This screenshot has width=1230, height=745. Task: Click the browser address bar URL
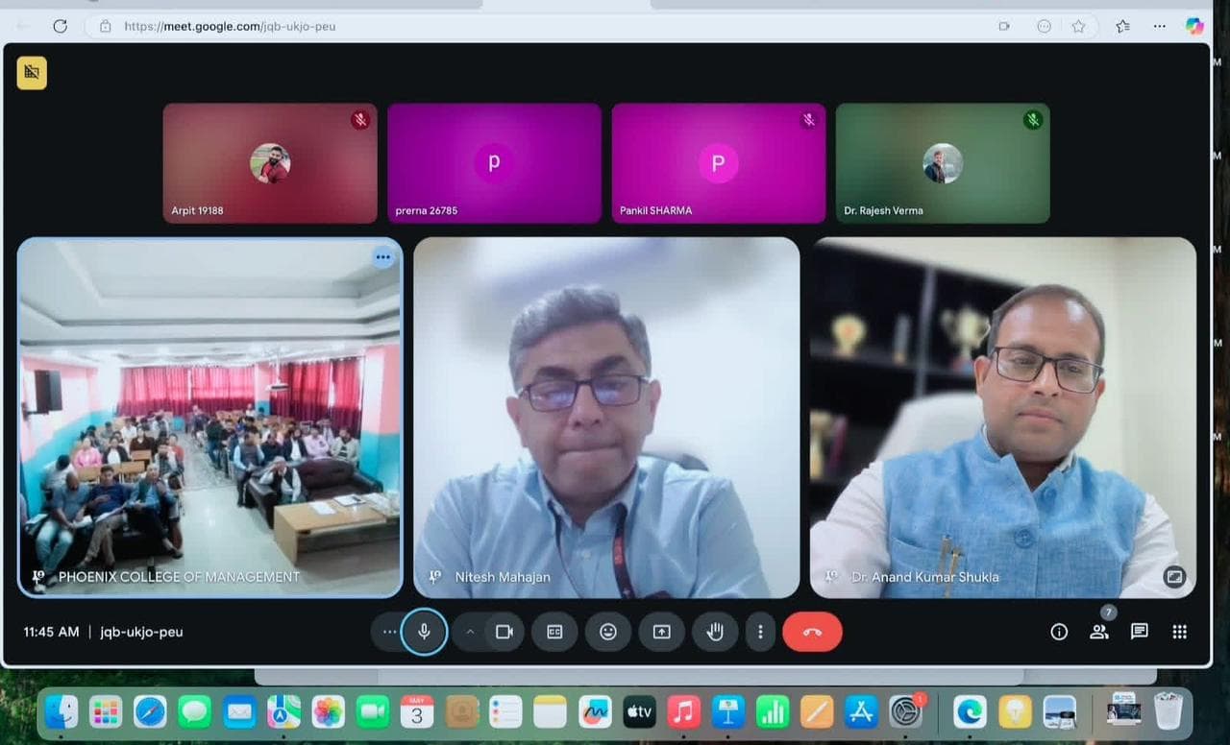[231, 26]
